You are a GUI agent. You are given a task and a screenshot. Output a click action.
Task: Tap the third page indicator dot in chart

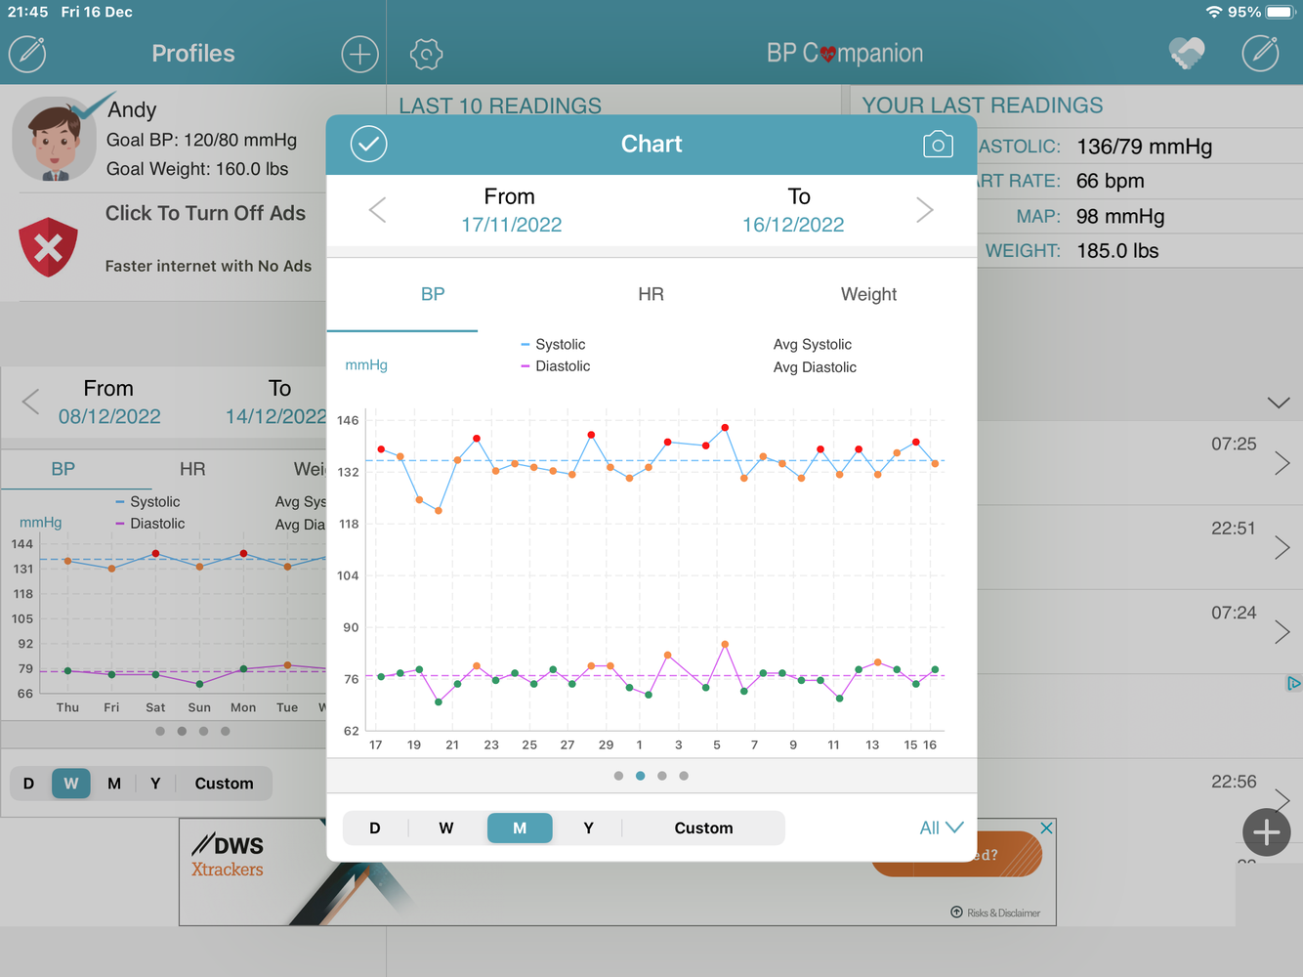[x=662, y=776]
